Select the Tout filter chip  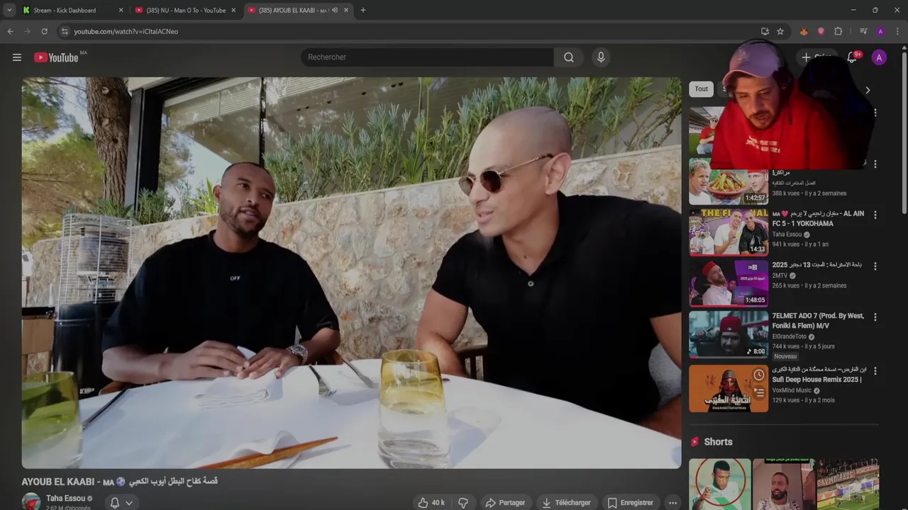[x=701, y=89]
